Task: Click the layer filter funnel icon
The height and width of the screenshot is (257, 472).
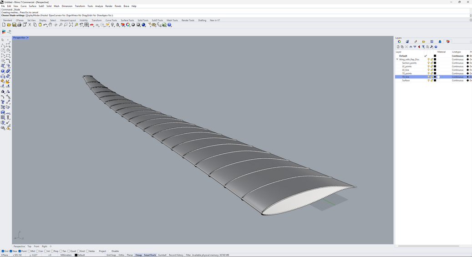Action: [x=423, y=47]
